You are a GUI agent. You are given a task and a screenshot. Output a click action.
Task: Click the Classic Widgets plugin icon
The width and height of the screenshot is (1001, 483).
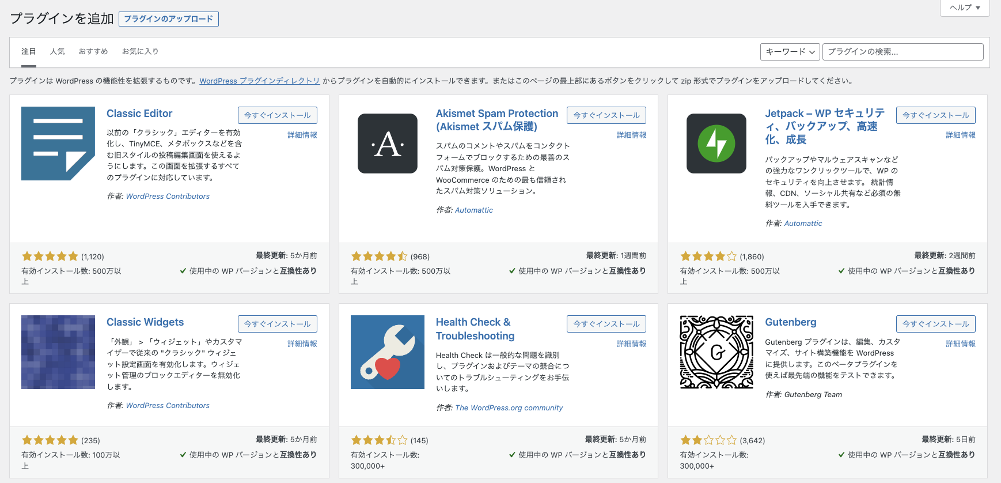[x=58, y=352]
